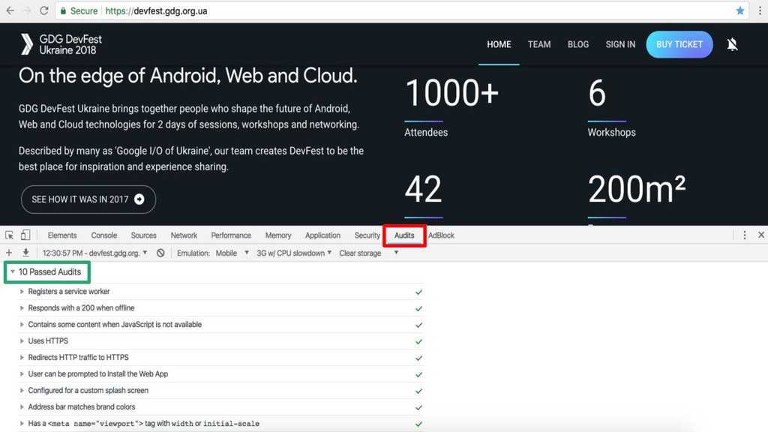Bookmark page with the star icon

[x=740, y=10]
